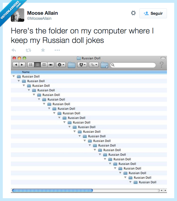Click the Finder search field
This screenshot has height=201, width=177.
(134, 65)
